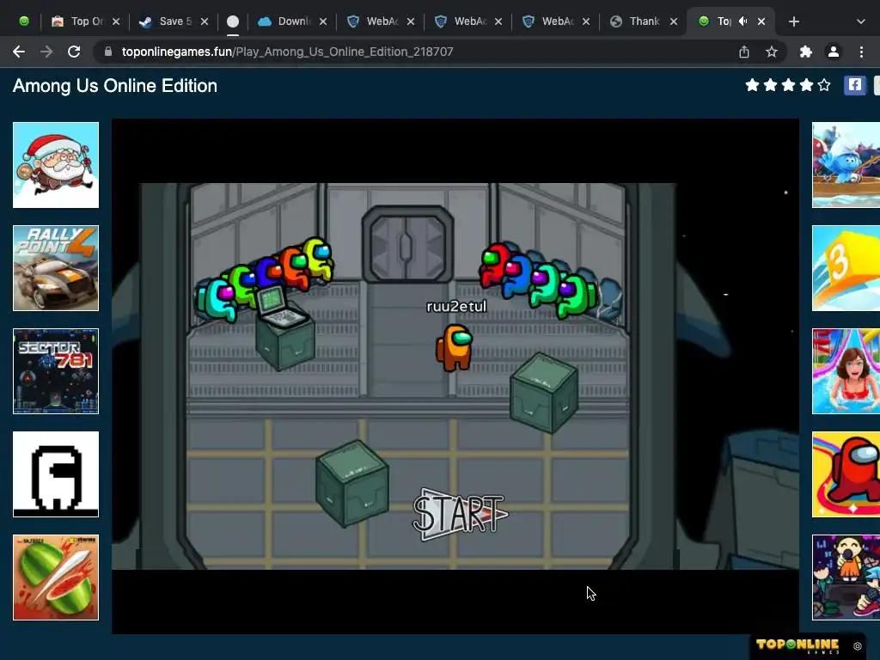Open the Chrome three-dot menu
880x660 pixels.
point(861,52)
